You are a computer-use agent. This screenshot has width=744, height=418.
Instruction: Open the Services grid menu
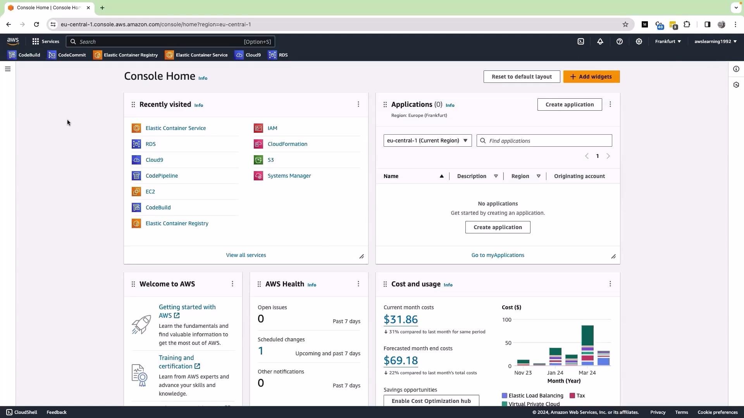tap(46, 41)
